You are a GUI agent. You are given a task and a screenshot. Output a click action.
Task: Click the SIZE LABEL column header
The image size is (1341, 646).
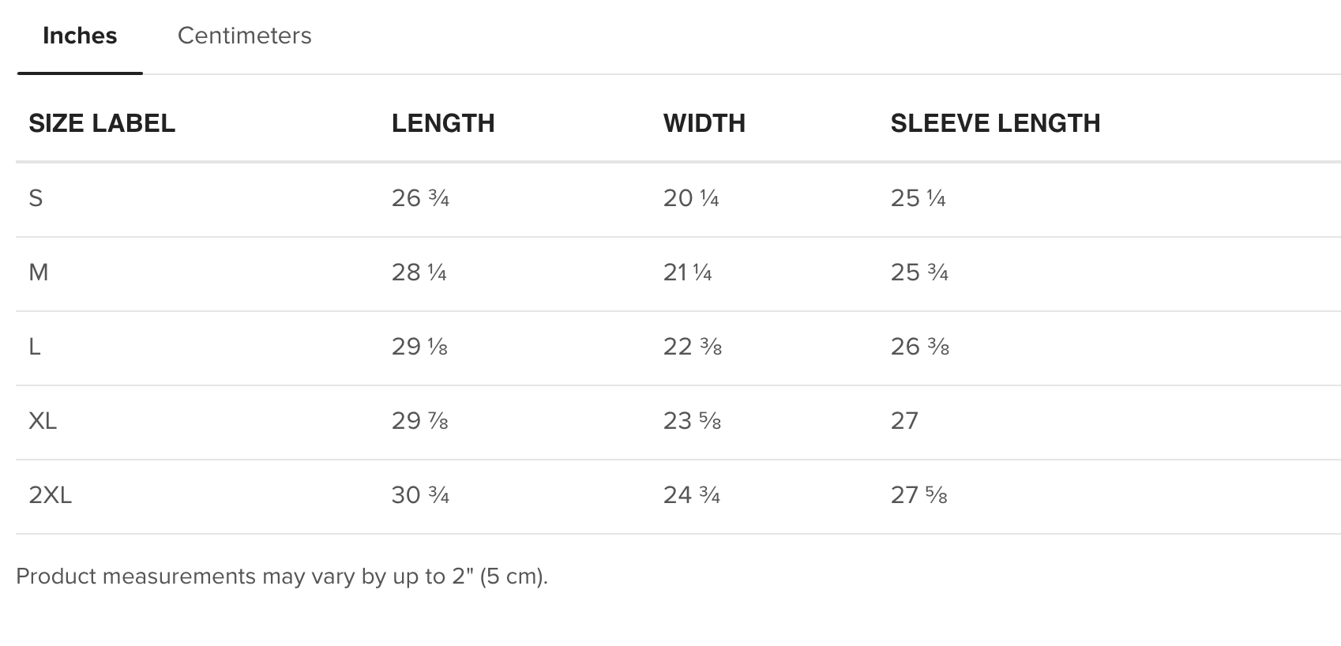tap(102, 123)
